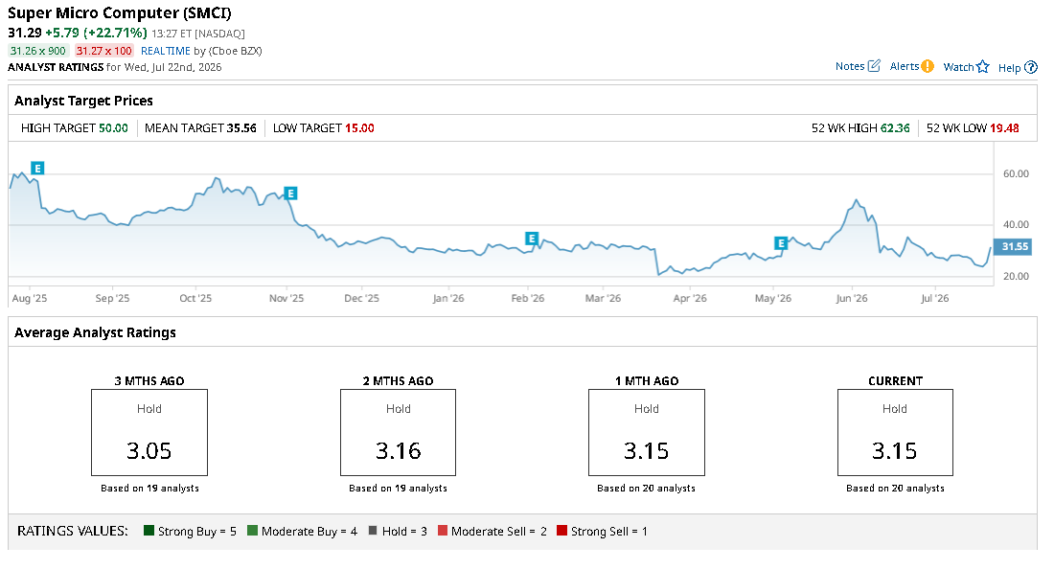Click the earnings marker near Nov '25
The image size is (1054, 570).
pyautogui.click(x=290, y=194)
